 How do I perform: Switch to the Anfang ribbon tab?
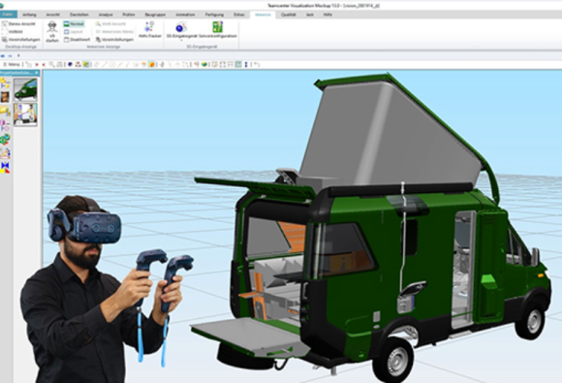click(29, 15)
